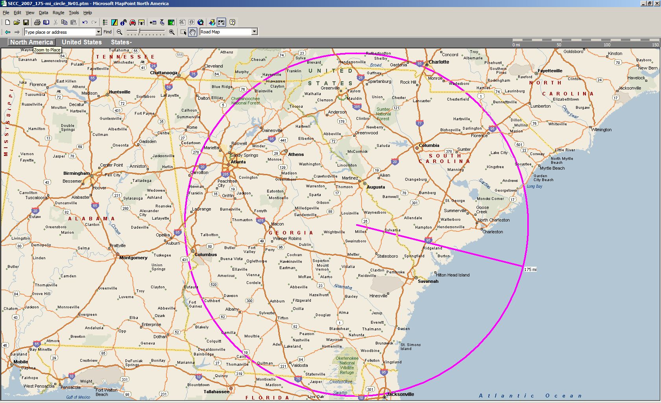Click the Find Nearby Places binoculars icon

tap(124, 22)
